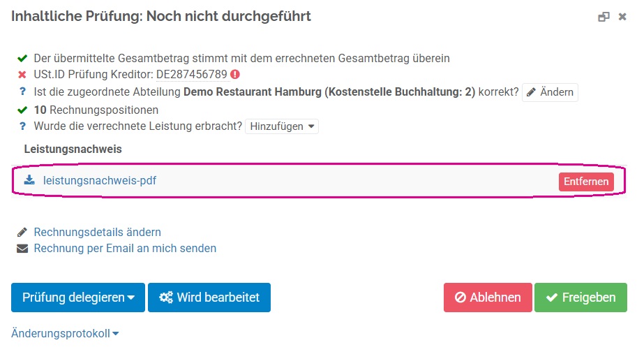Click the pop-out window icon at top right

click(x=604, y=17)
